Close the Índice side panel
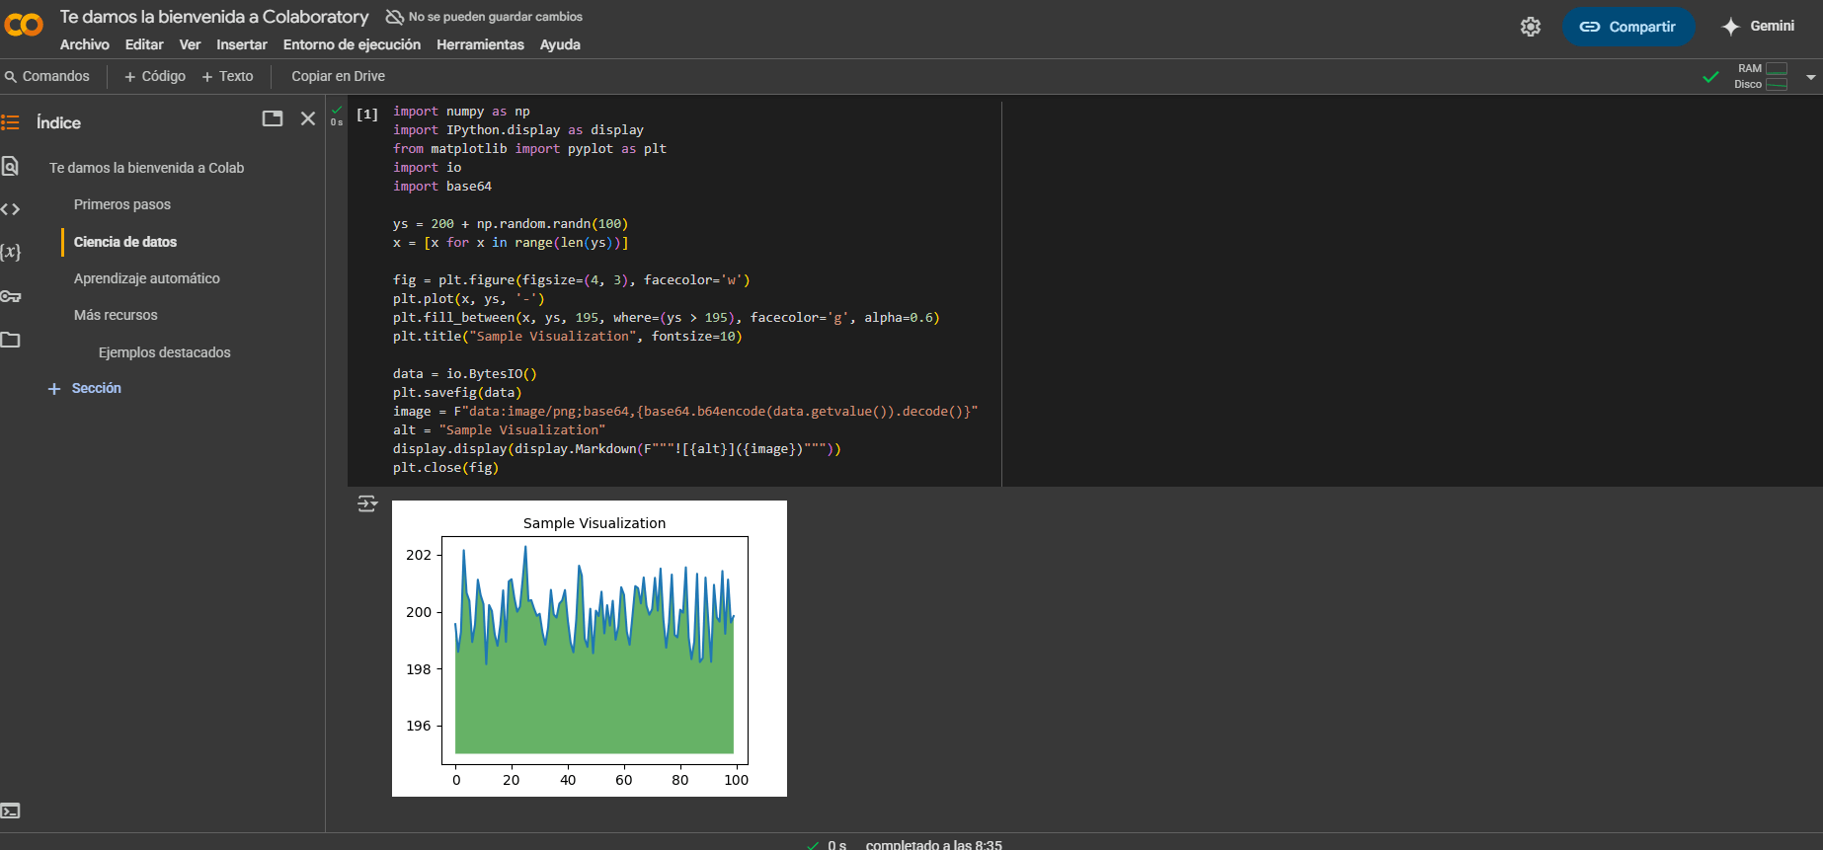The width and height of the screenshot is (1823, 850). point(308,118)
